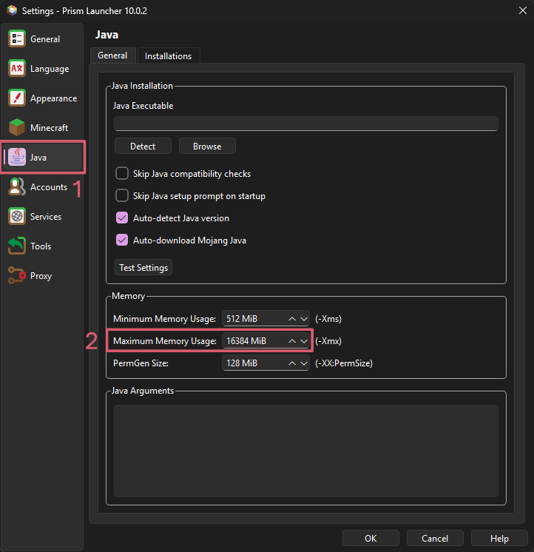Click the Browse button
The image size is (534, 552).
click(207, 146)
